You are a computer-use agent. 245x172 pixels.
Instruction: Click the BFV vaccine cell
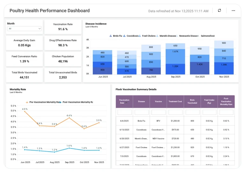tap(158, 121)
